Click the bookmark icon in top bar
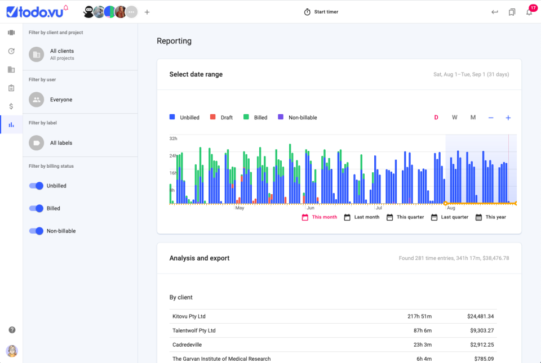The width and height of the screenshot is (541, 363). click(512, 12)
